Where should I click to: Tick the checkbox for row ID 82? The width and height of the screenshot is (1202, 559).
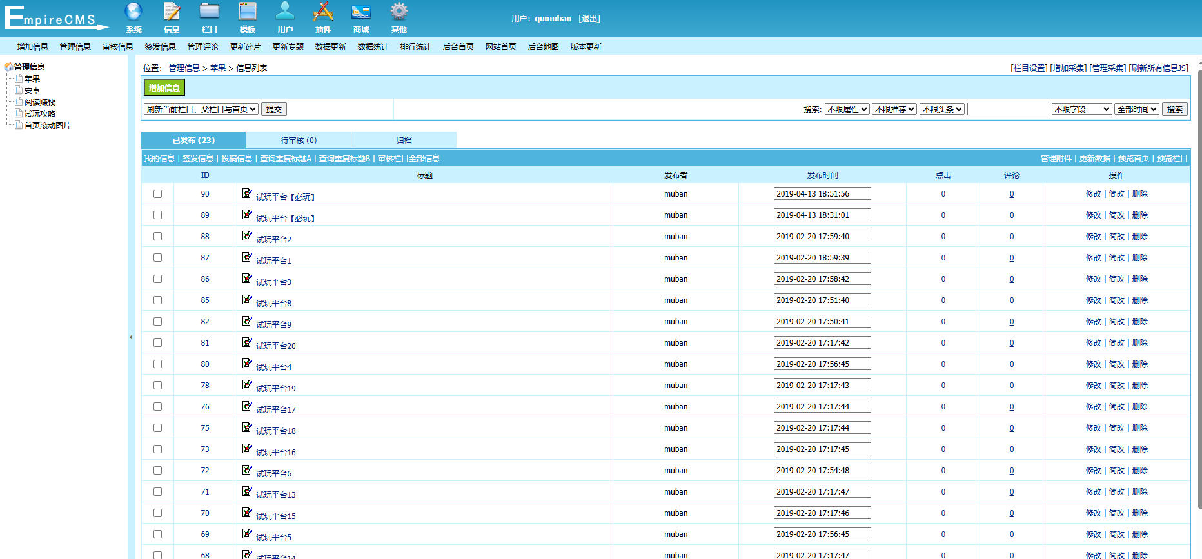pyautogui.click(x=157, y=321)
